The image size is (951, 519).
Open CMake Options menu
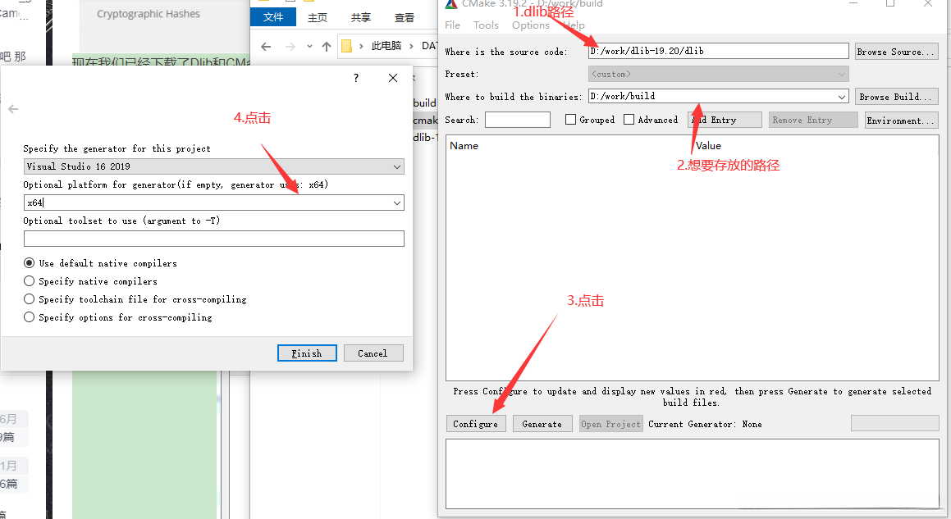(531, 25)
